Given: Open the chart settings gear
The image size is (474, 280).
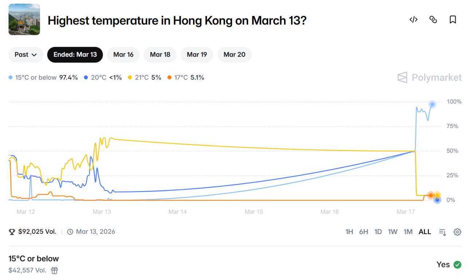Looking at the screenshot, I should click(x=458, y=232).
